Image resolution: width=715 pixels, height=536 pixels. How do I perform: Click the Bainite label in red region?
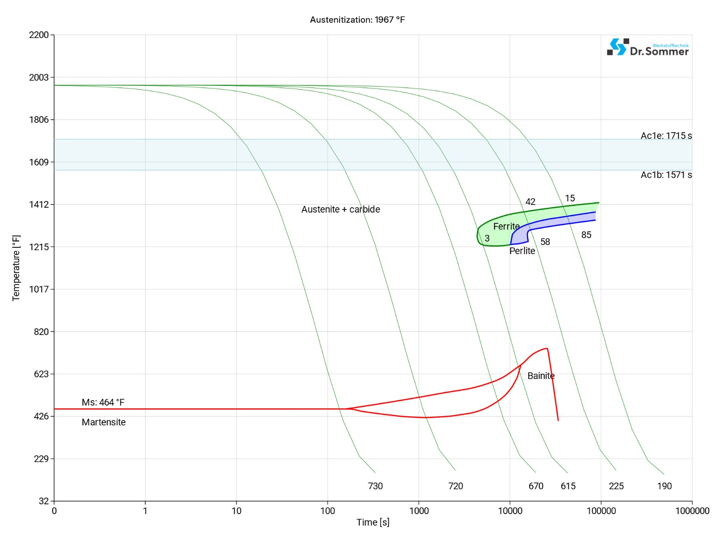pyautogui.click(x=541, y=376)
